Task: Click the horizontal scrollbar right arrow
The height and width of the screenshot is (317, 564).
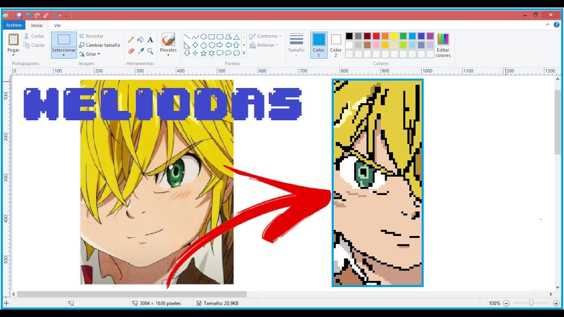Action: point(551,294)
